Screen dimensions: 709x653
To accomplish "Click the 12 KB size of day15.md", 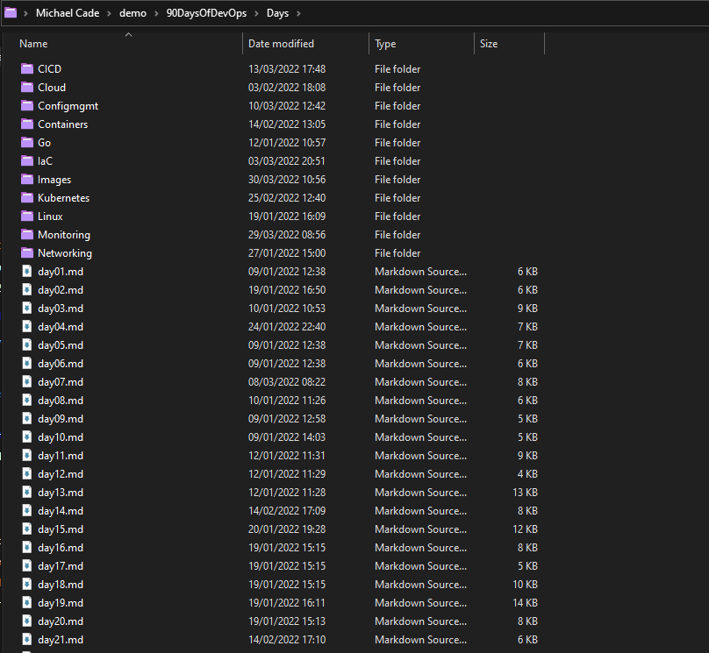I will [x=525, y=529].
